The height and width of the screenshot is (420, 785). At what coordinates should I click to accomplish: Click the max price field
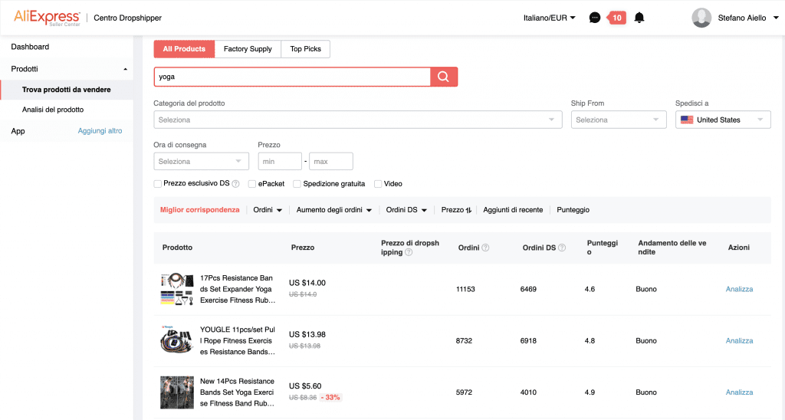point(331,162)
